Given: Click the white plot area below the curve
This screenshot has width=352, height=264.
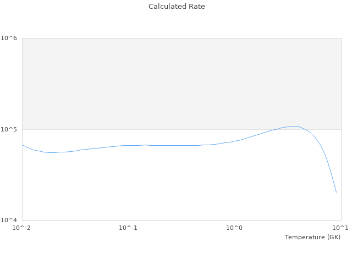Looking at the screenshot, I should tap(165, 187).
